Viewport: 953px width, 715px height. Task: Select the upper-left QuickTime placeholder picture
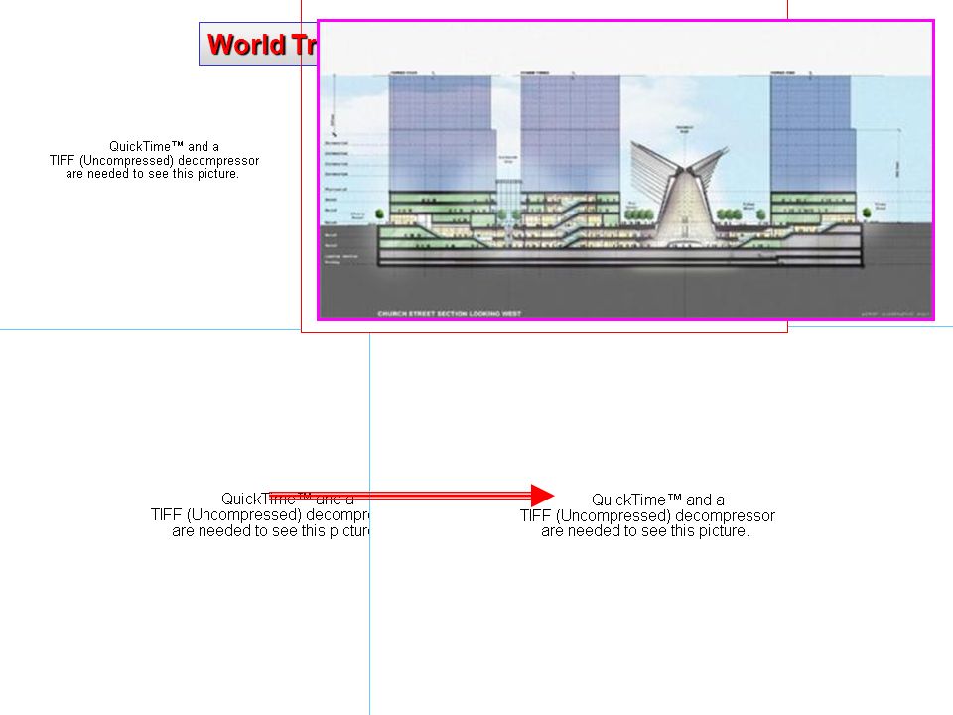[155, 160]
